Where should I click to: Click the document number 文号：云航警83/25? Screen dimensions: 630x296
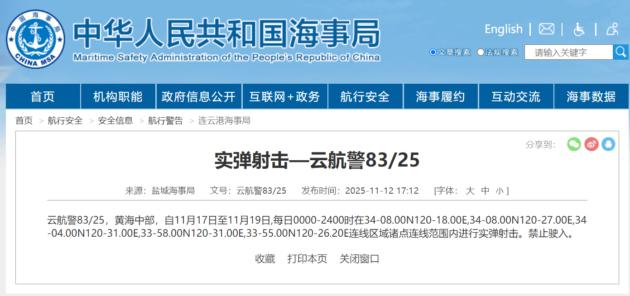click(248, 191)
